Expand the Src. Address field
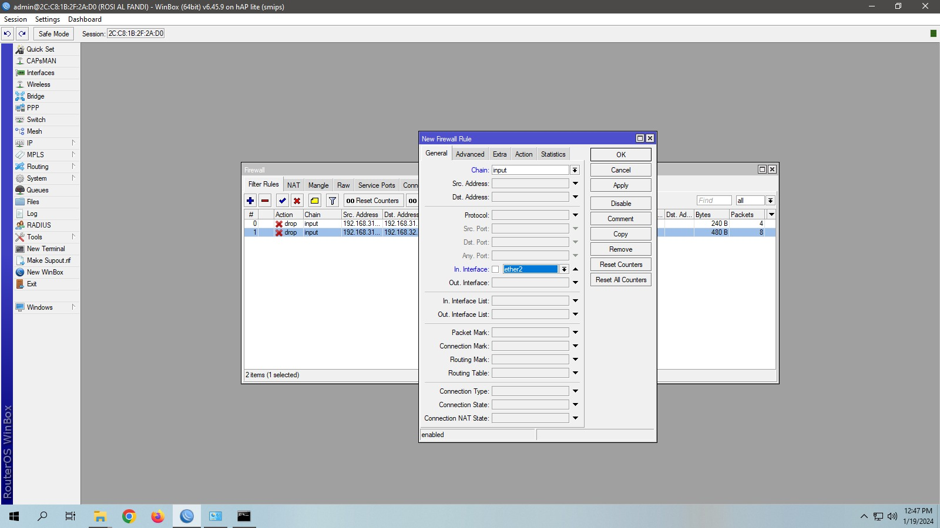 pyautogui.click(x=575, y=184)
